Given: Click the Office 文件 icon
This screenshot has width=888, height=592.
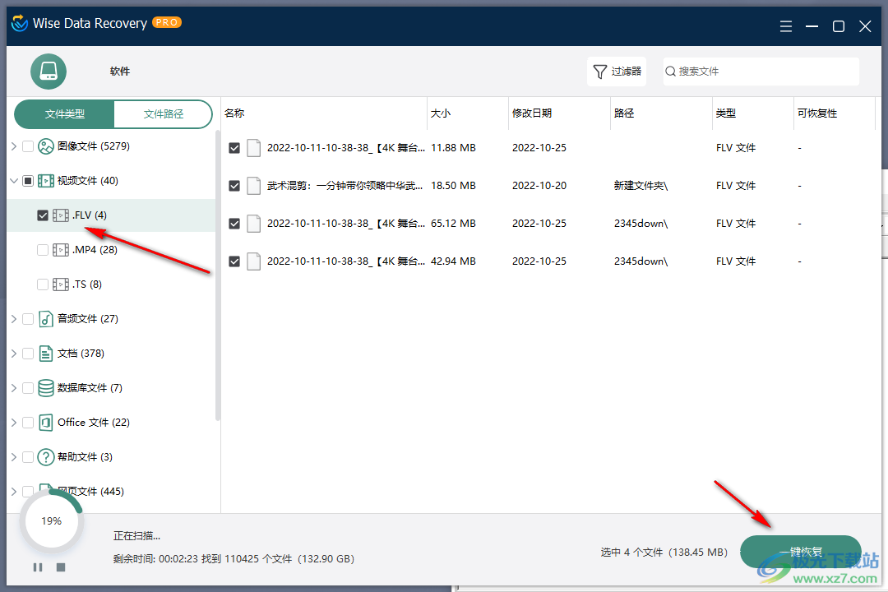Looking at the screenshot, I should (46, 423).
